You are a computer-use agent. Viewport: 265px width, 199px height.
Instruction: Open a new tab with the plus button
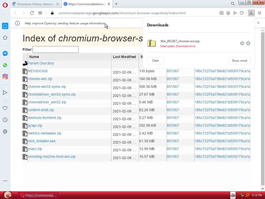116,4
